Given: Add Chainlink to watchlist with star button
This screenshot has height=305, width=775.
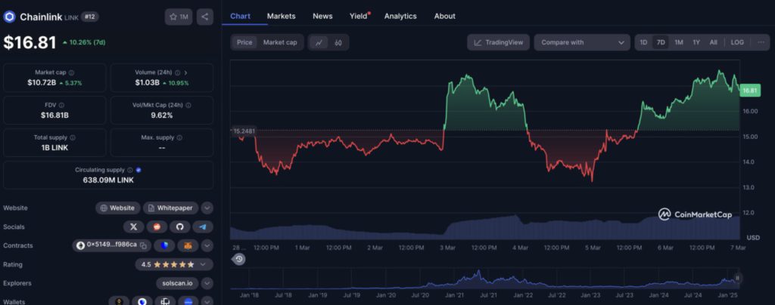Looking at the screenshot, I should click(179, 17).
